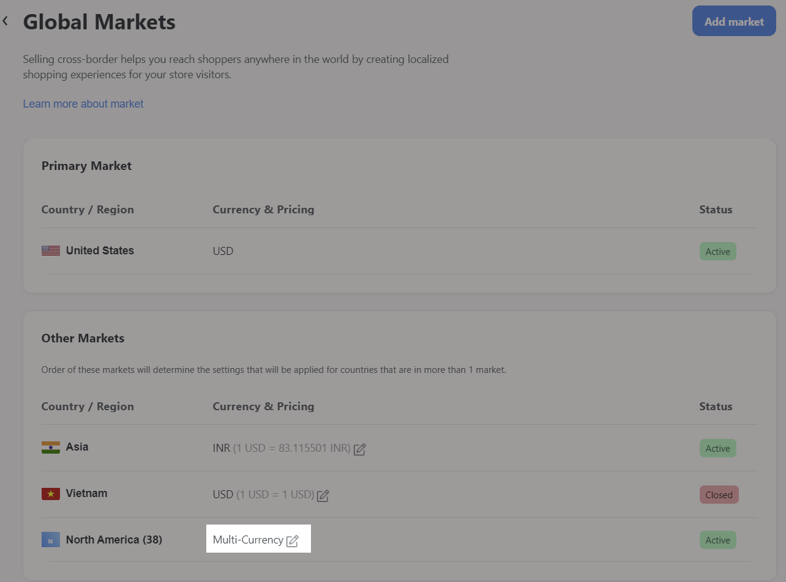Viewport: 786px width, 582px height.
Task: Click the Active badge in the United States row
Action: pyautogui.click(x=717, y=252)
